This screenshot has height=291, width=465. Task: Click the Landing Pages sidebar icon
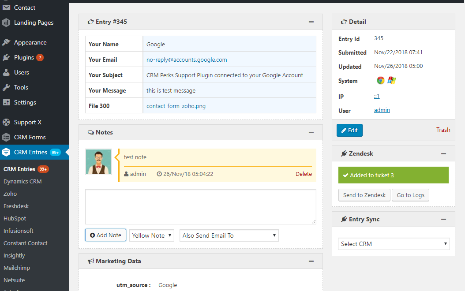tap(6, 22)
